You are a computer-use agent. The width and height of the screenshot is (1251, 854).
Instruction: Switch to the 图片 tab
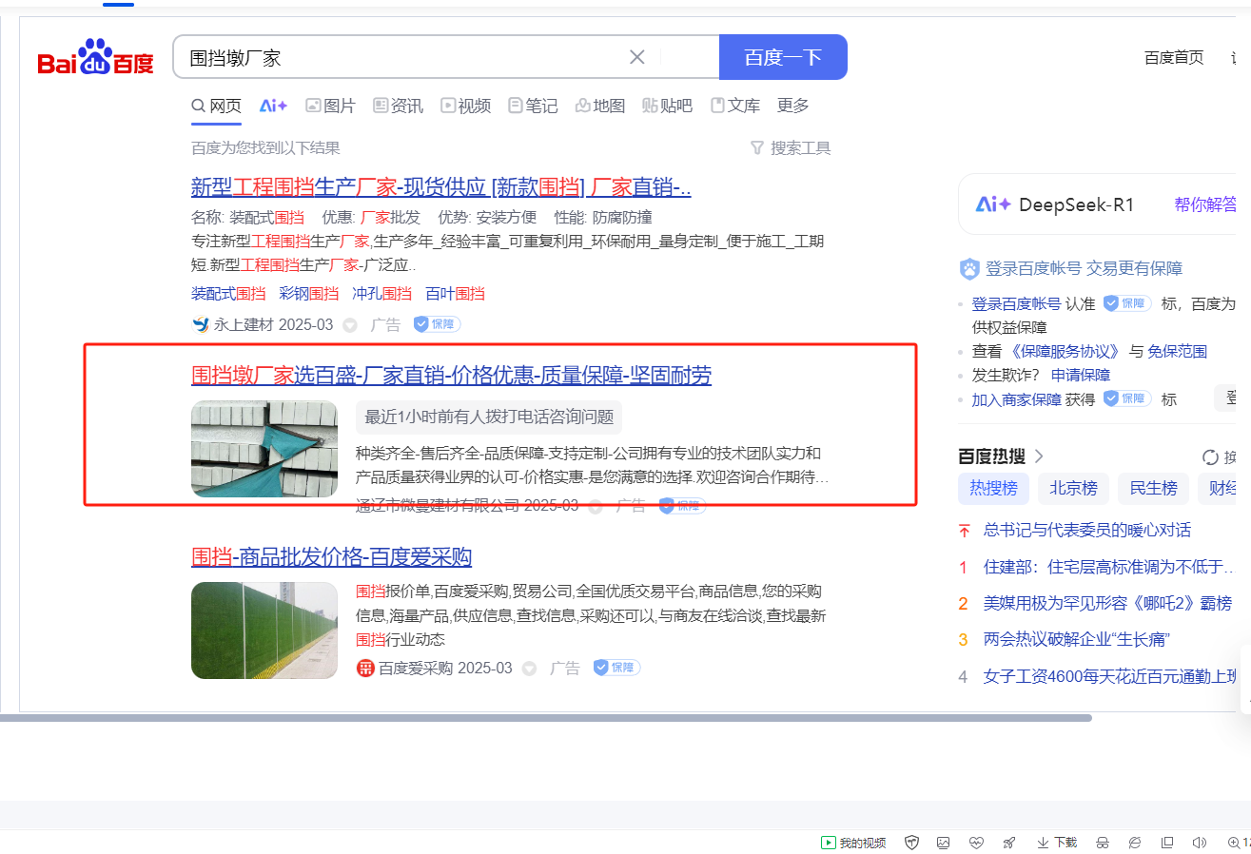[330, 106]
